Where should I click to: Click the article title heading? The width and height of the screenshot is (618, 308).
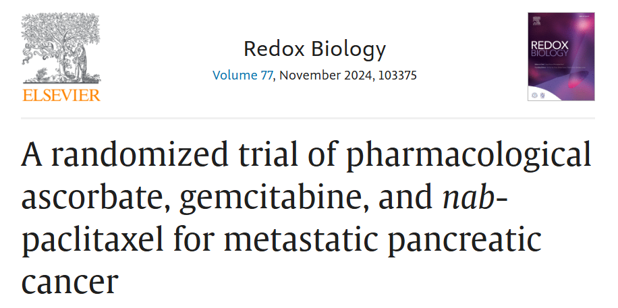pyautogui.click(x=306, y=217)
